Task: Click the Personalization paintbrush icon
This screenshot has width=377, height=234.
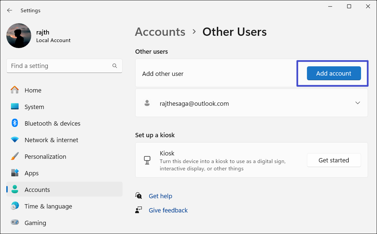Action: tap(15, 156)
